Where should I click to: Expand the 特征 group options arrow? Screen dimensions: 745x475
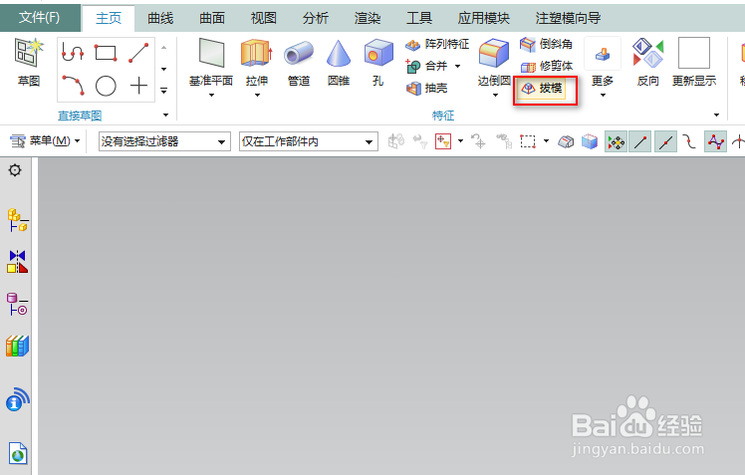pyautogui.click(x=716, y=115)
